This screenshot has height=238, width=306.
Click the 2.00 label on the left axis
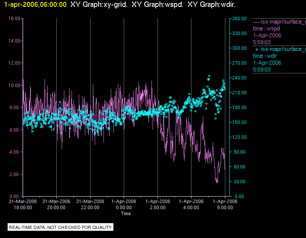(x=15, y=174)
